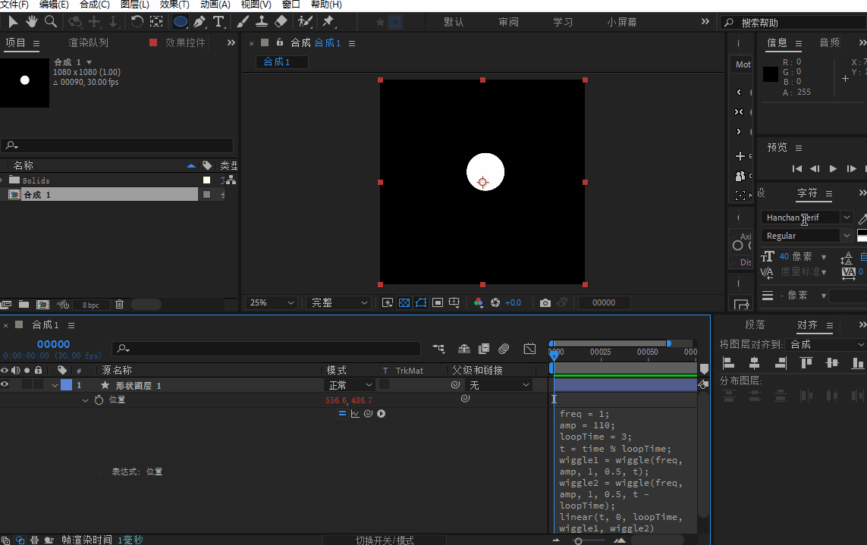
Task: Take a snapshot with camera icon
Action: pos(545,302)
